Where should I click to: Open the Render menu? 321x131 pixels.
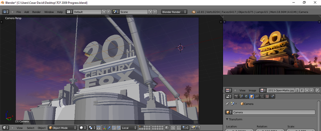[x=36, y=12]
